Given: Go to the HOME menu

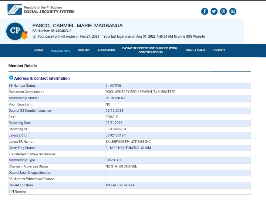Looking at the screenshot, I should click(39, 51).
